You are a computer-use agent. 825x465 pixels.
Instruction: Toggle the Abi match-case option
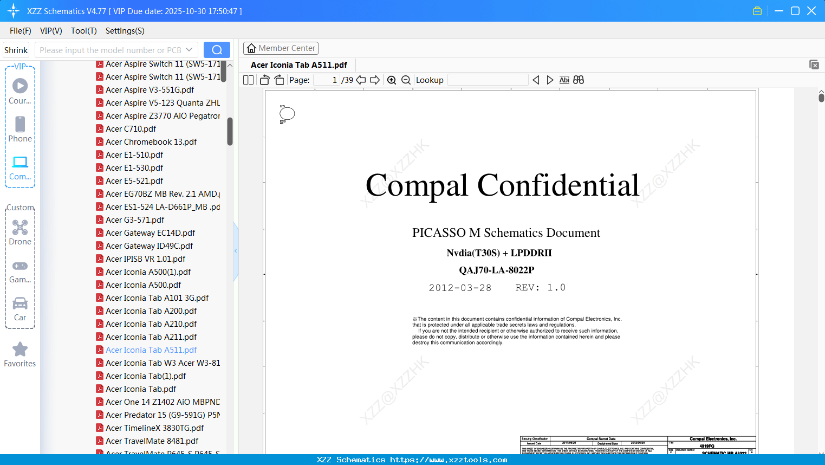(564, 80)
